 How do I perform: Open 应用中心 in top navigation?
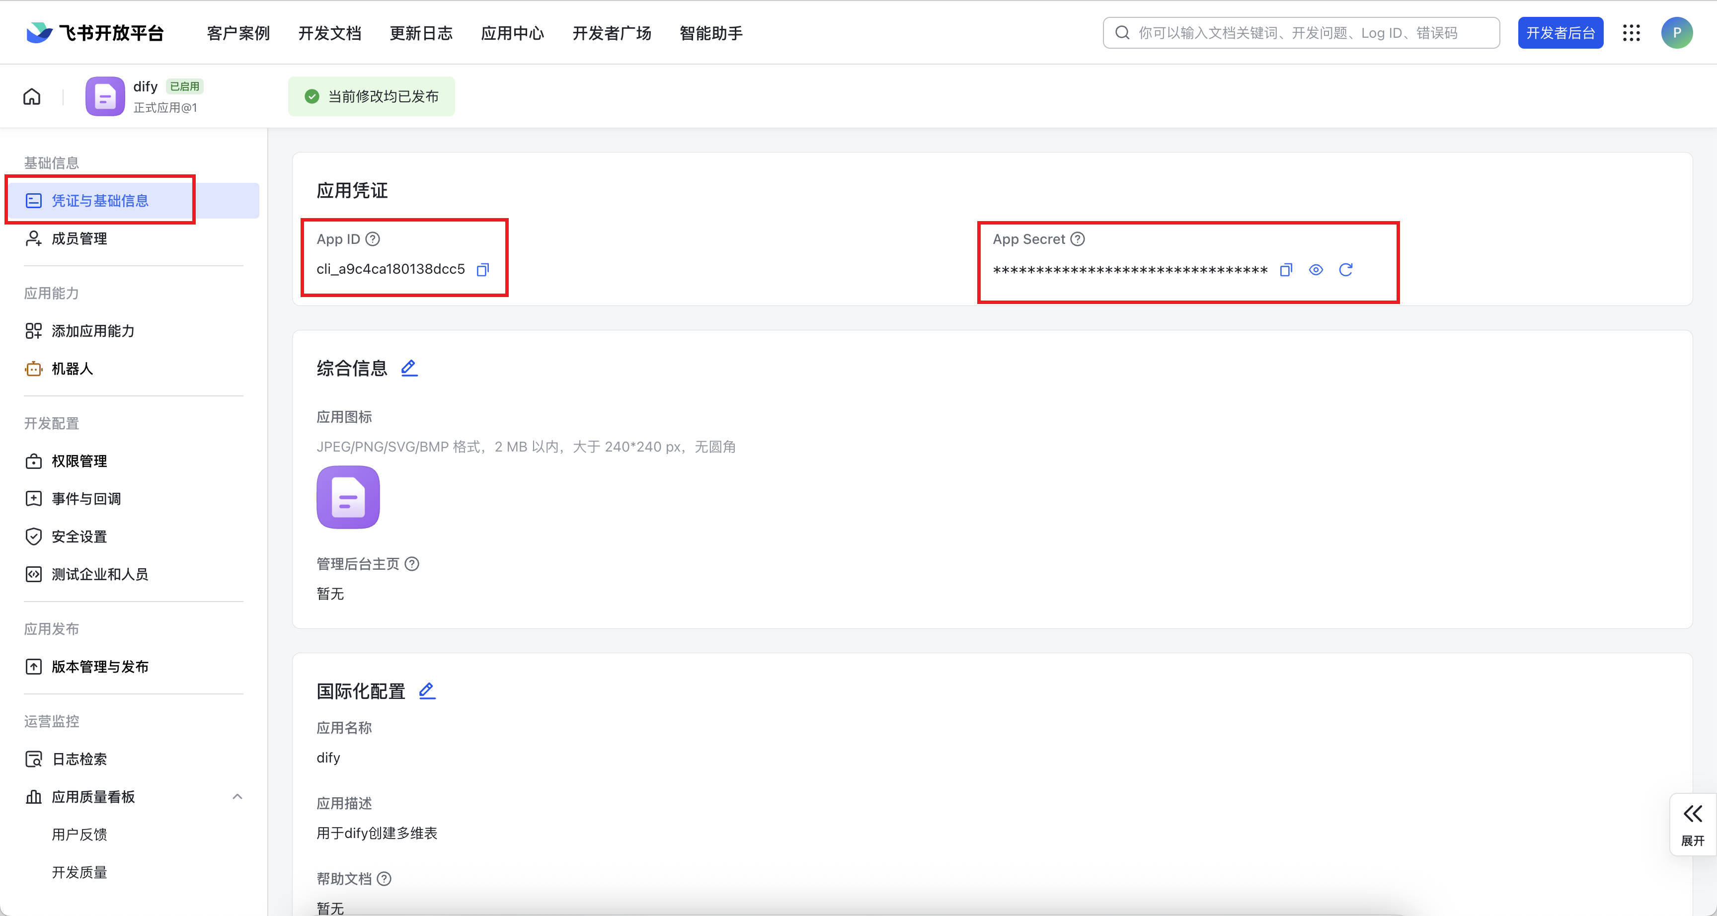pyautogui.click(x=512, y=33)
